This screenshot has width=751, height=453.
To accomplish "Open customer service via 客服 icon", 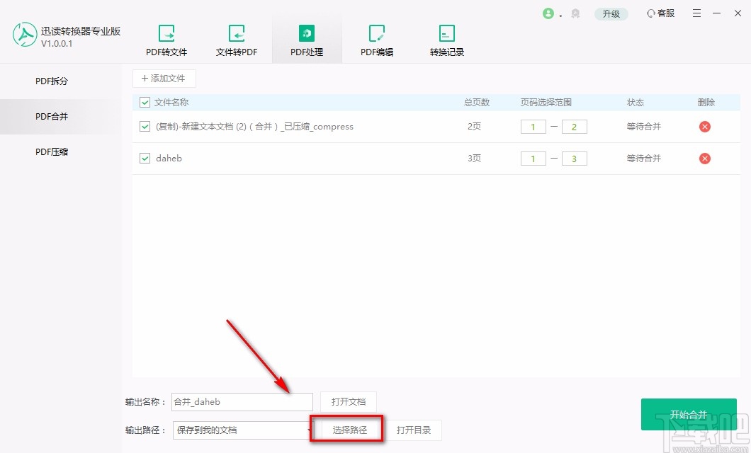I will 660,13.
